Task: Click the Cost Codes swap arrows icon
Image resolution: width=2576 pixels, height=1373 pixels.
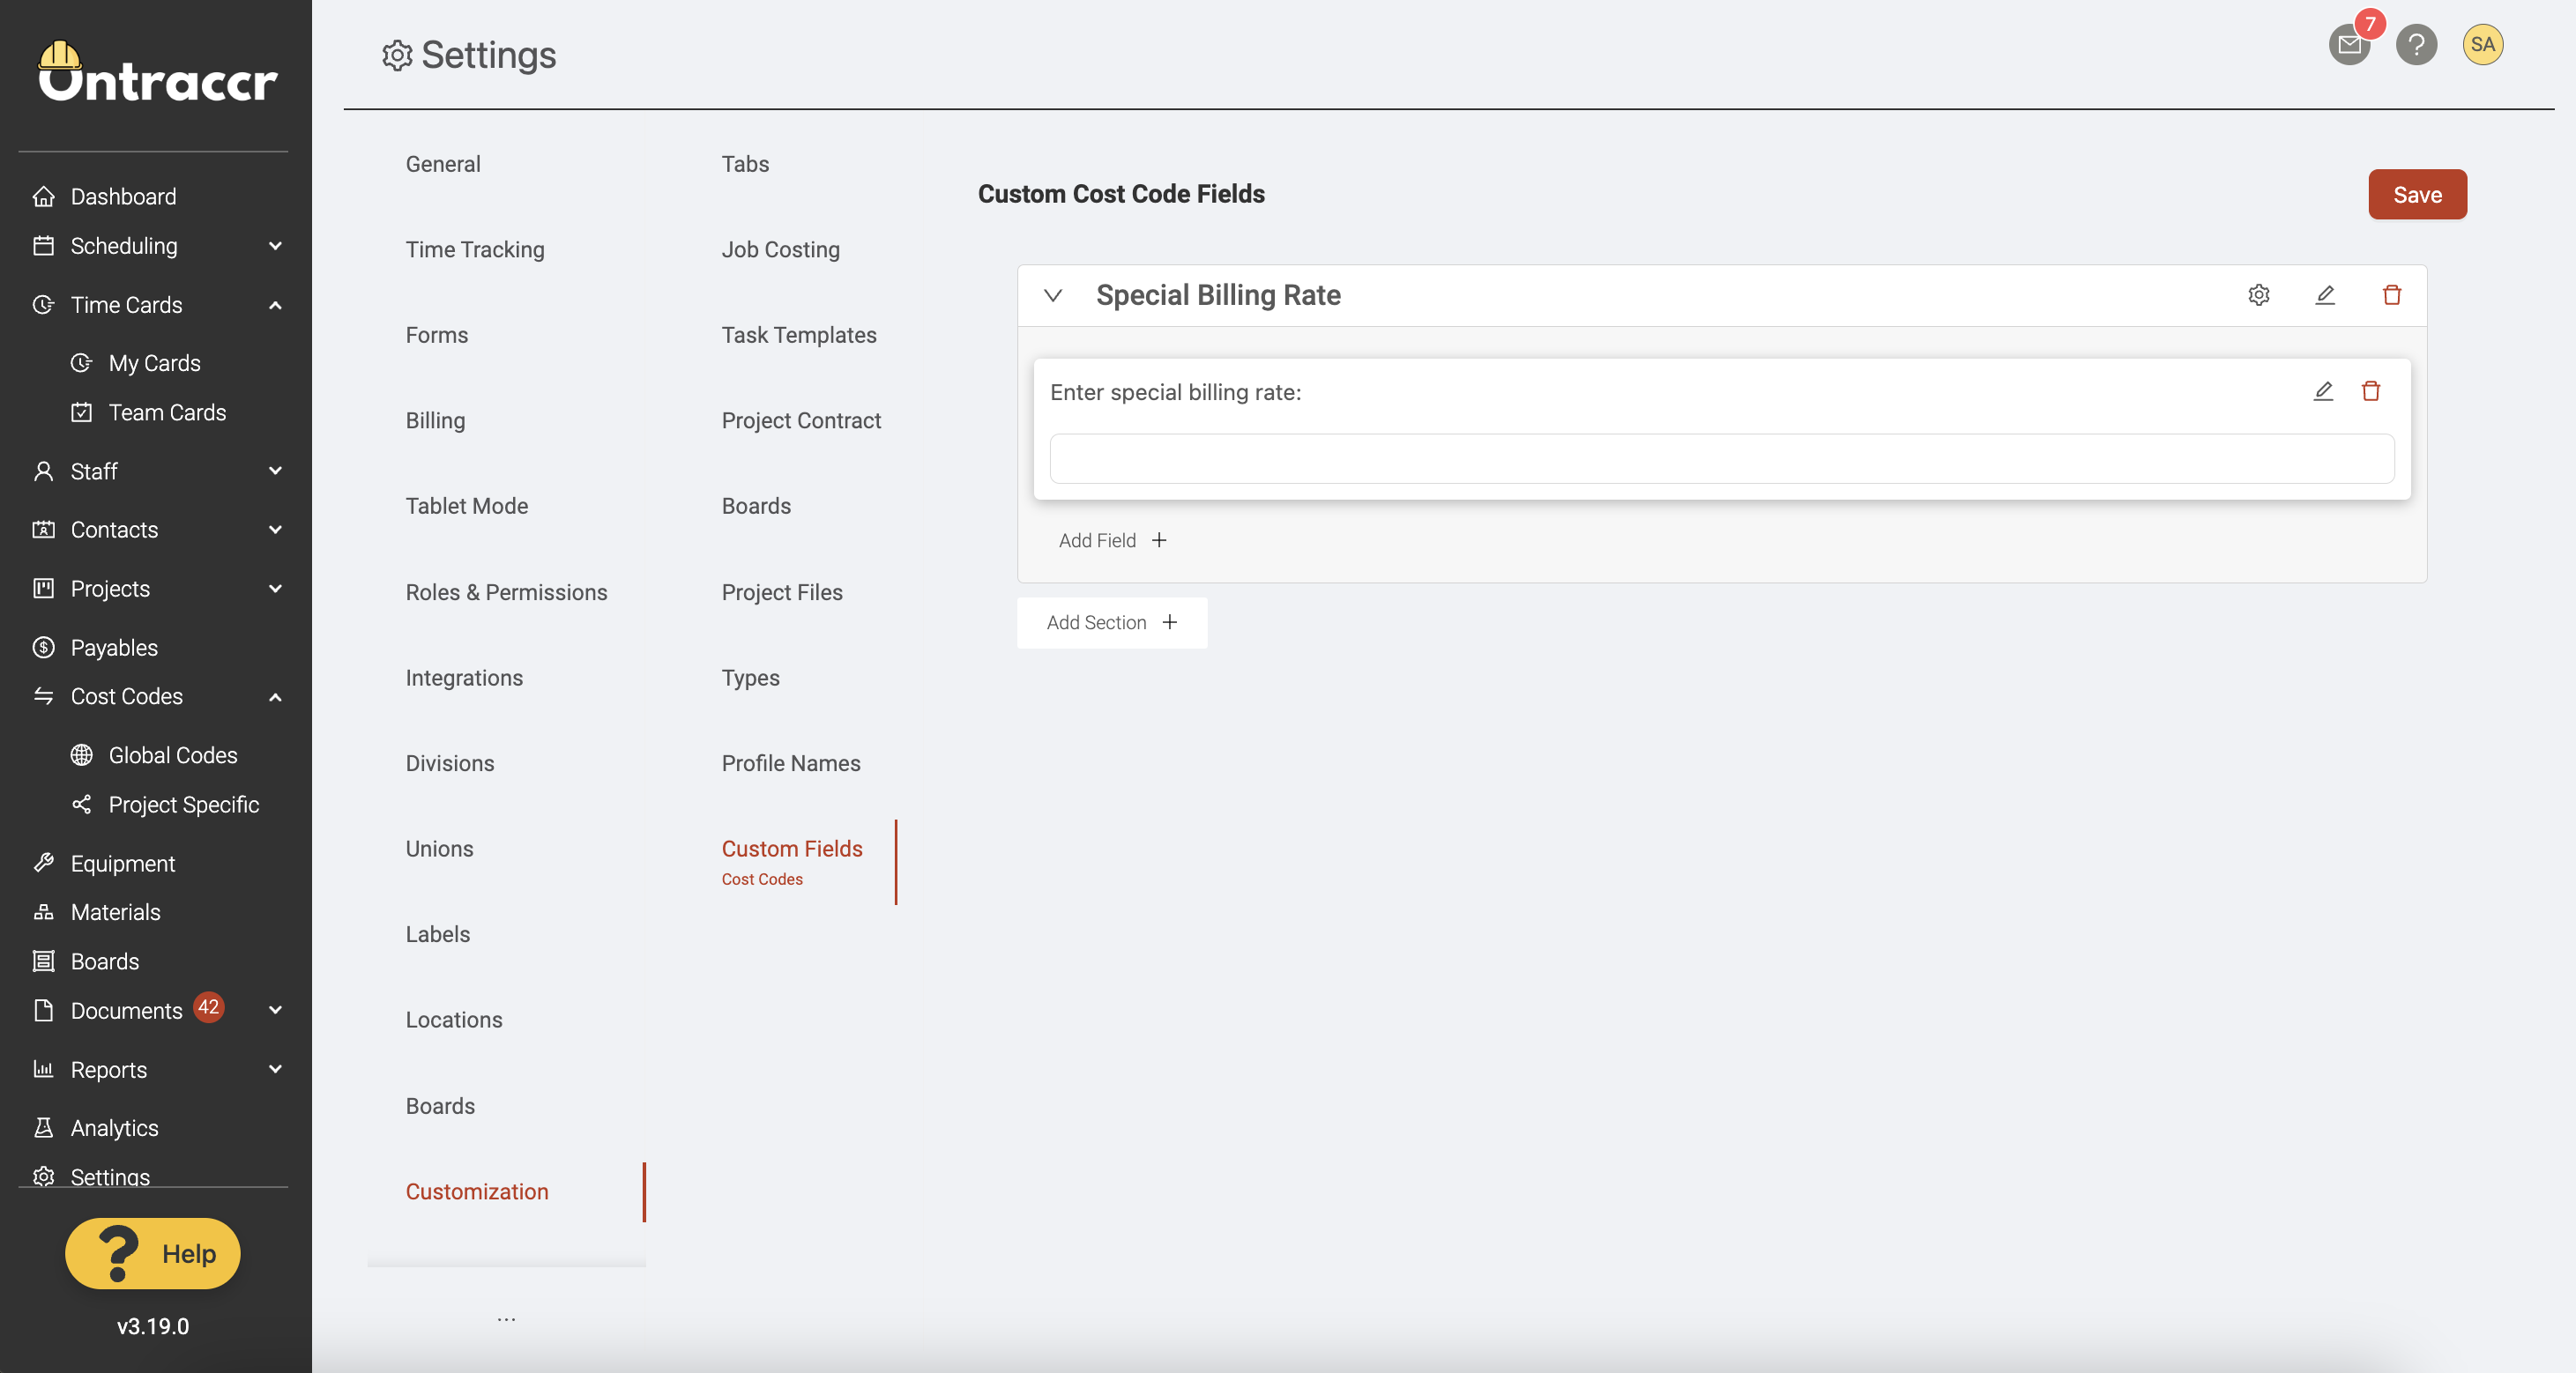Action: [43, 696]
